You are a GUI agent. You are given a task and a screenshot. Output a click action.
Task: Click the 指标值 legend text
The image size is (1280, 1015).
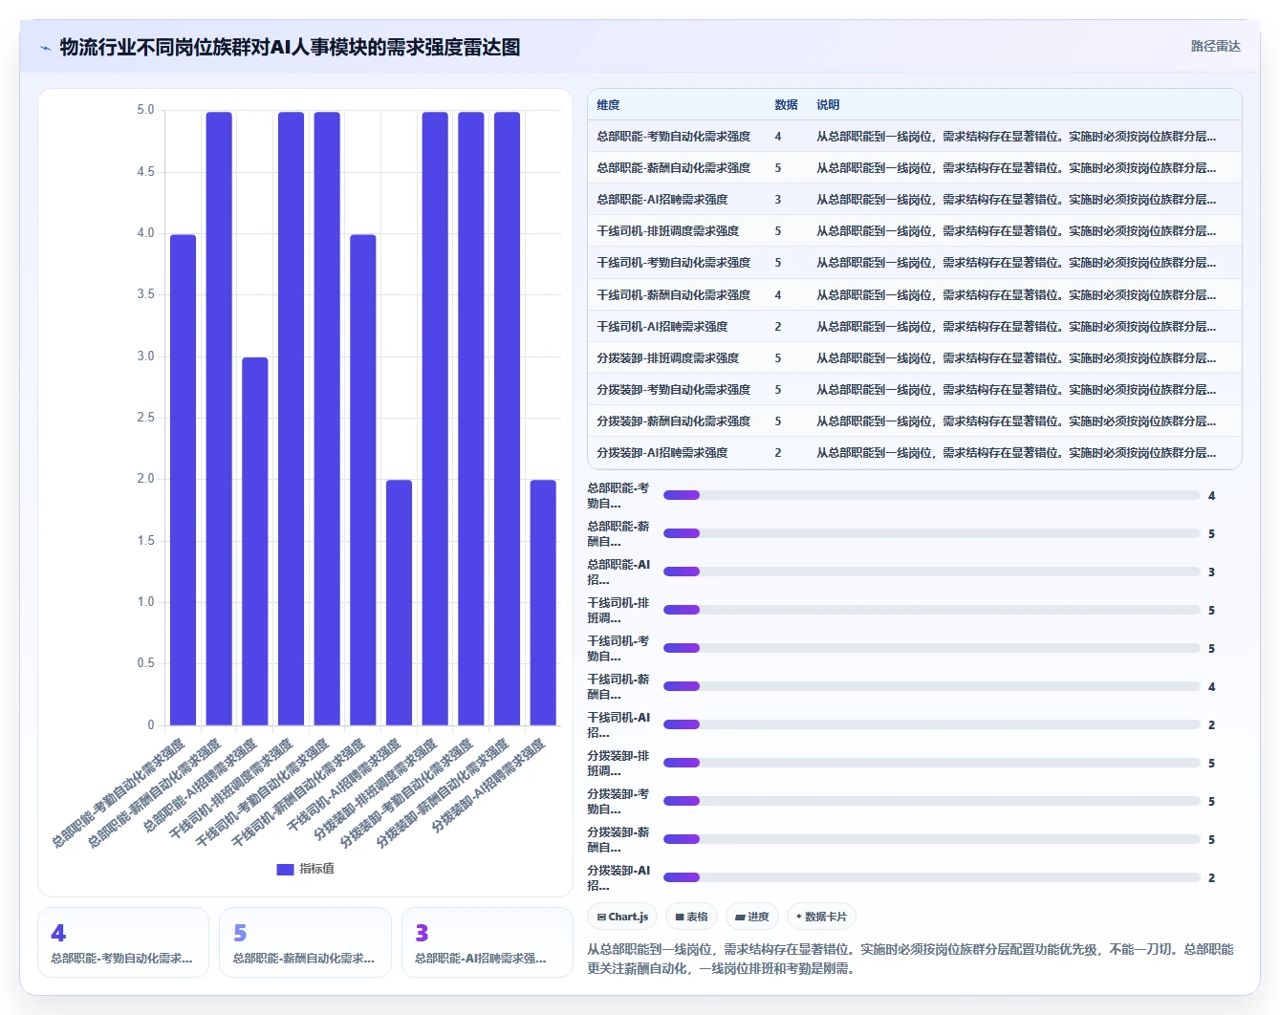pos(317,869)
